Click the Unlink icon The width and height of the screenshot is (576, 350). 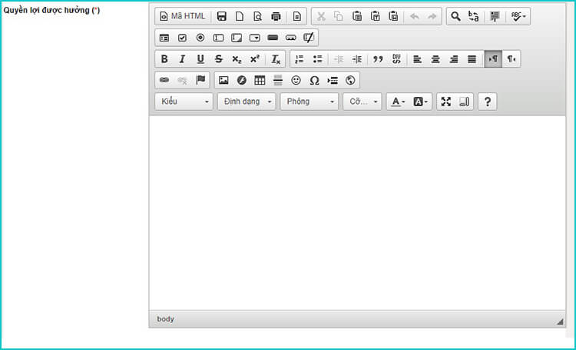182,80
